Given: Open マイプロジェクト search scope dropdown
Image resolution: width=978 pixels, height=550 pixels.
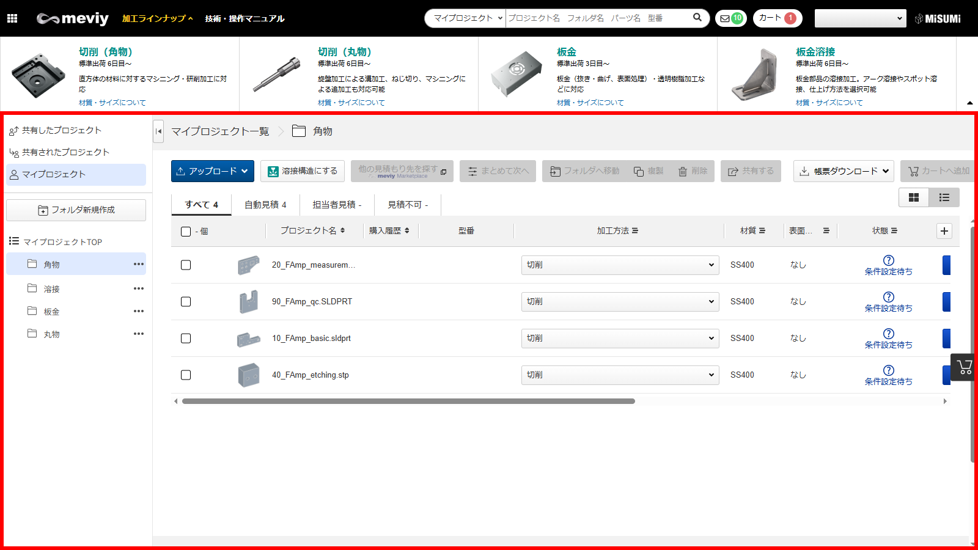Looking at the screenshot, I should pyautogui.click(x=468, y=18).
